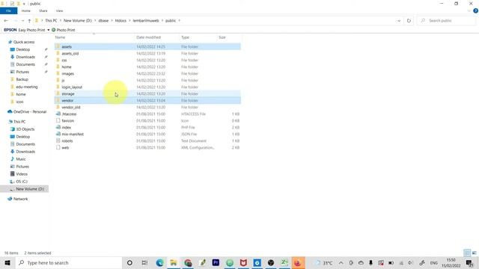Viewport: 479px width, 269px height.
Task: Sort files by the Size column
Action: tap(222, 37)
